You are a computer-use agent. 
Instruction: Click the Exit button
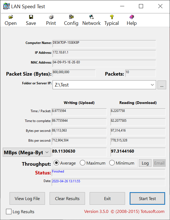[107, 198]
